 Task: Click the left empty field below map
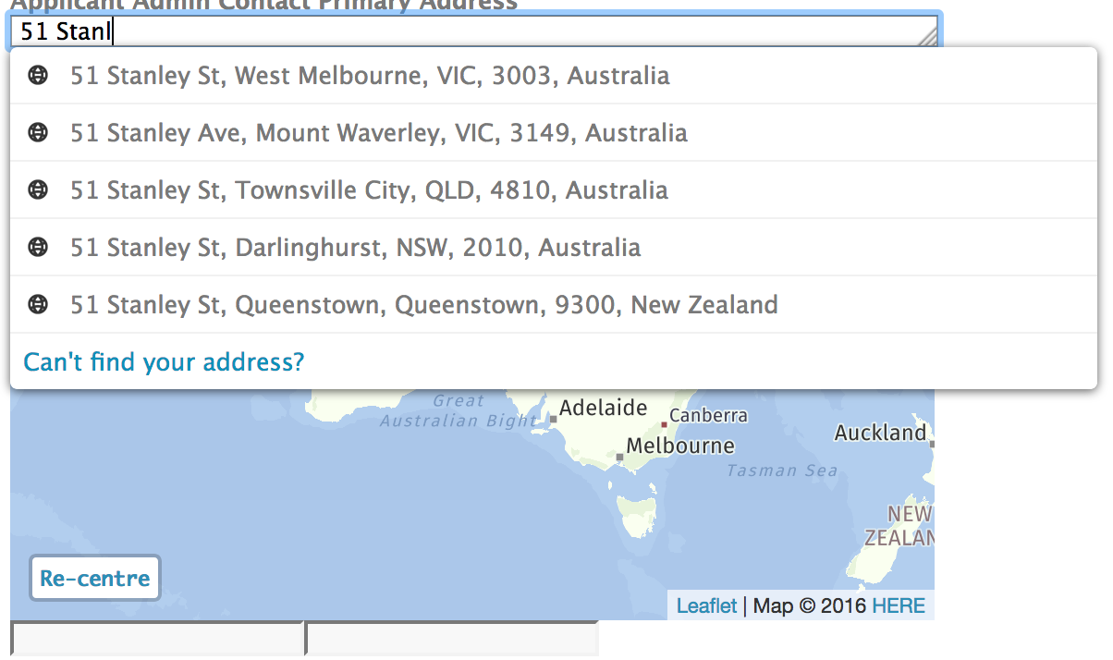(157, 640)
